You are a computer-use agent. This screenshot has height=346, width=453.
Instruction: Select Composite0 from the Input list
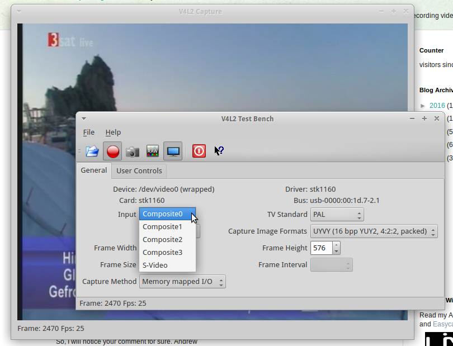pos(167,214)
